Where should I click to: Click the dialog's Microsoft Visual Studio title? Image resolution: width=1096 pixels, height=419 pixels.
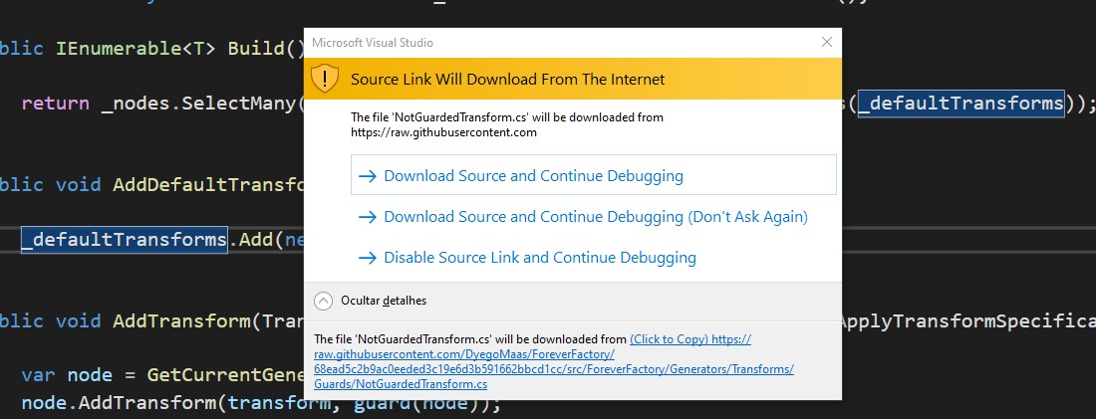pos(373,43)
